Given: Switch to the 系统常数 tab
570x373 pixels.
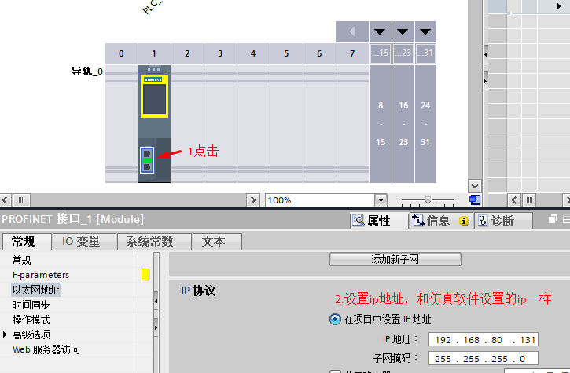Looking at the screenshot, I should click(x=149, y=241).
